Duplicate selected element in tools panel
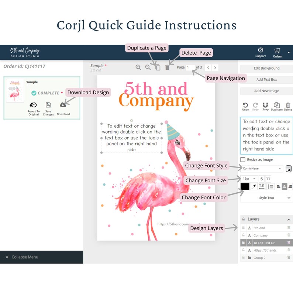The width and height of the screenshot is (293, 293). click(277, 107)
